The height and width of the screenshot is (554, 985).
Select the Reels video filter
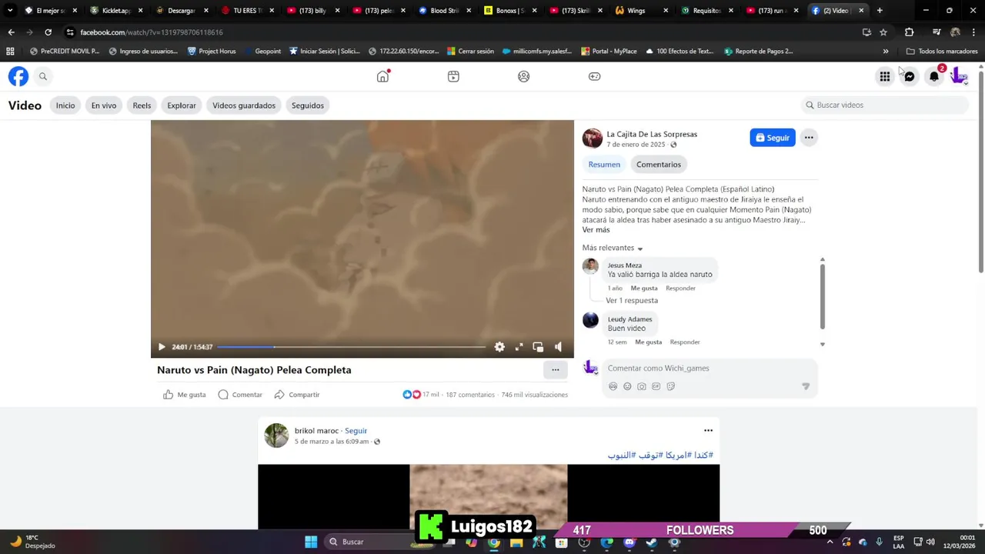[142, 105]
